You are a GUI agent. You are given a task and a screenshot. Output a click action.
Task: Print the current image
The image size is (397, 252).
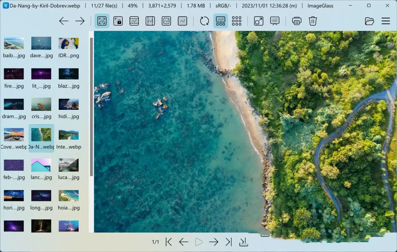(x=297, y=21)
